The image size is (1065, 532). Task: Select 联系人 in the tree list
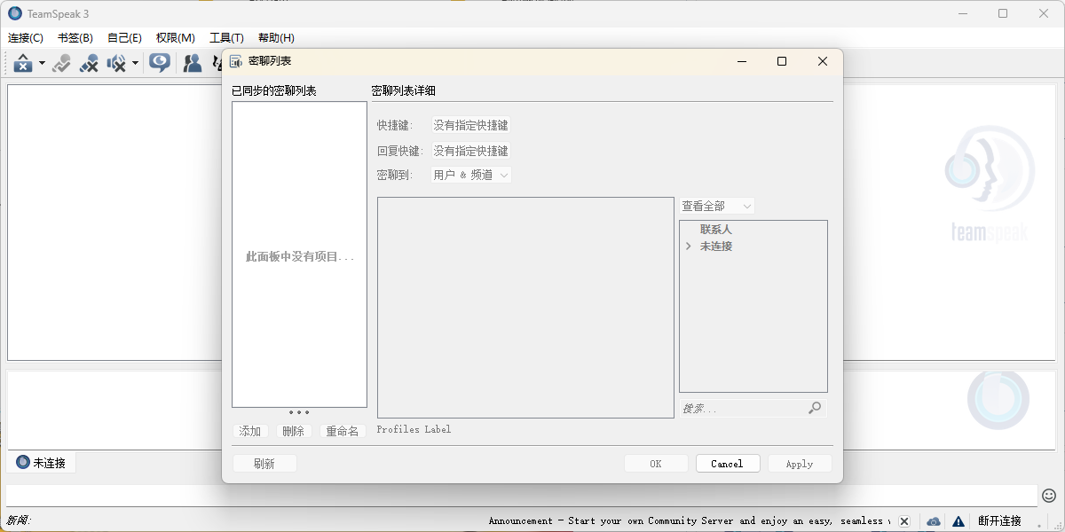pos(715,230)
